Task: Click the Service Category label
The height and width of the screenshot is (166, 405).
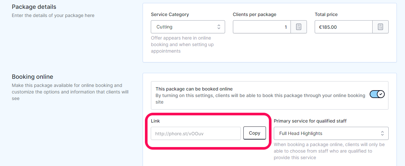Action: click(x=170, y=14)
